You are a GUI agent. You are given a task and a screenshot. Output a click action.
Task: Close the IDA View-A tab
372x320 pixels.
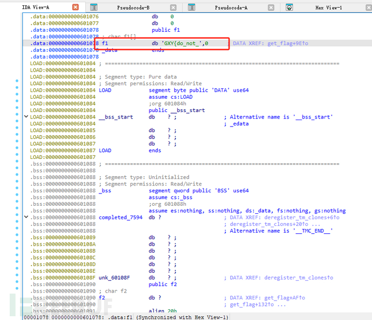[x=75, y=7]
